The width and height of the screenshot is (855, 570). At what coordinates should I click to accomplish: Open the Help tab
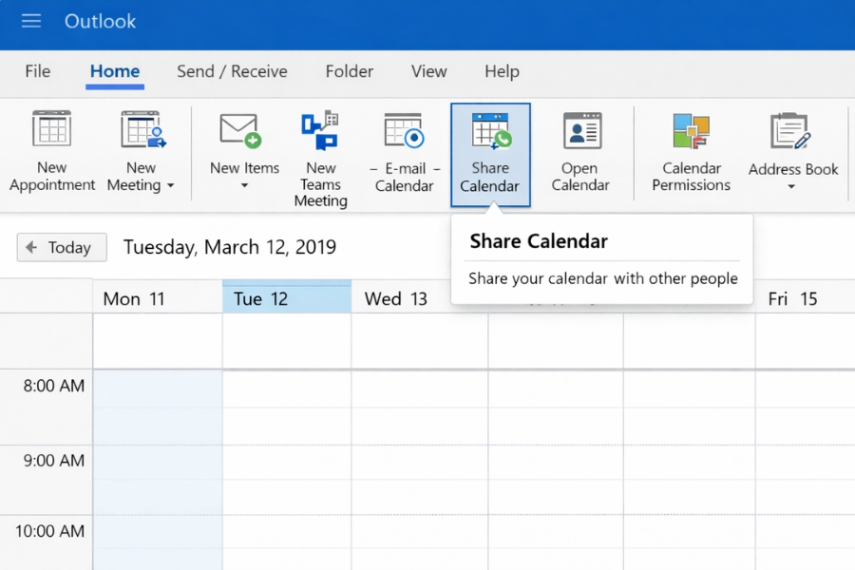click(502, 71)
